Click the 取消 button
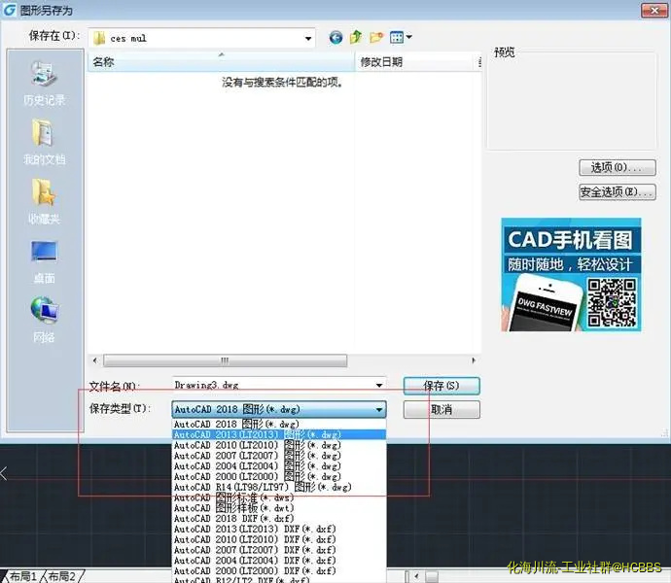Viewport: 671px width, 583px height. point(441,410)
